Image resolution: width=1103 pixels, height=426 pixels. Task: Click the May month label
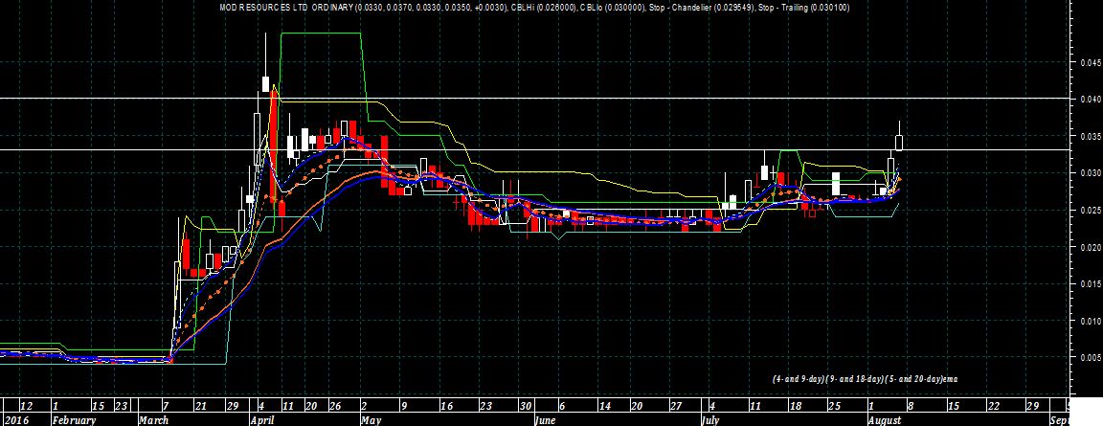click(370, 419)
